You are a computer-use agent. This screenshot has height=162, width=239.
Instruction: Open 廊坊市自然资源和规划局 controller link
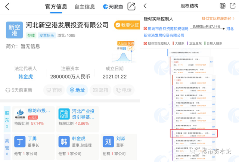168,29
